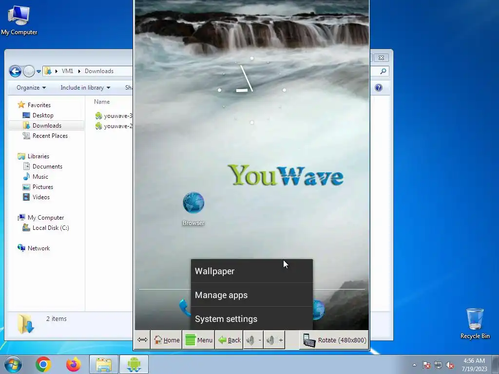499x374 pixels.
Task: Expand the VM1 breadcrumb arrow
Action: tap(79, 71)
